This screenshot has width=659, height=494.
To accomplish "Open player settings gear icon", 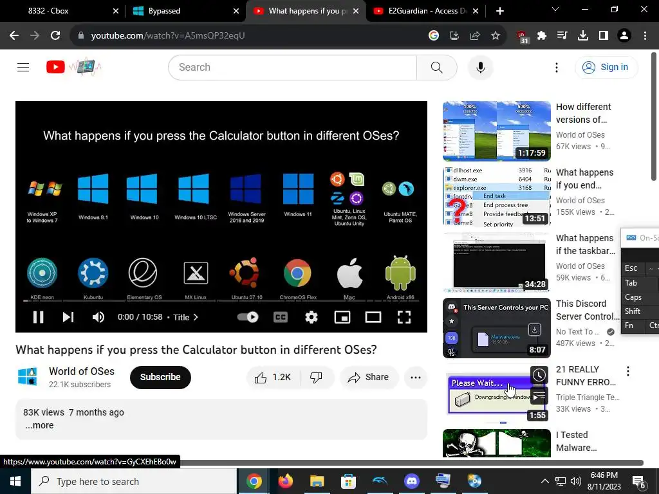I will coord(311,317).
